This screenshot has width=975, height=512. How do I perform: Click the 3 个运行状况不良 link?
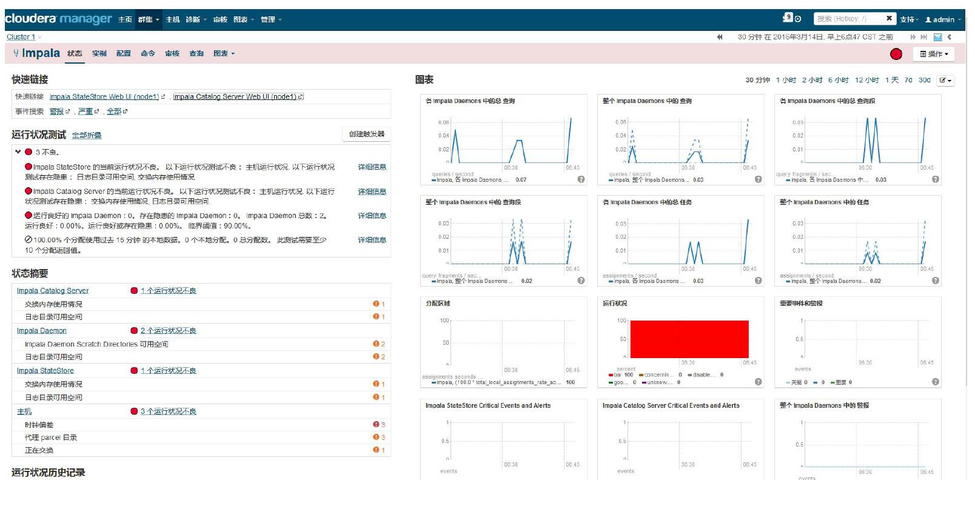[169, 411]
